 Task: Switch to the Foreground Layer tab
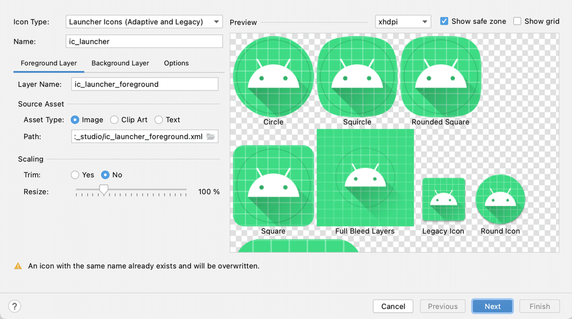[x=49, y=63]
